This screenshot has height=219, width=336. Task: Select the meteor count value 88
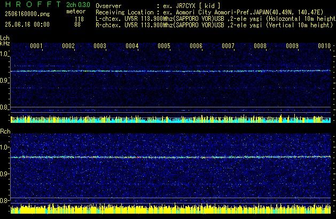pyautogui.click(x=77, y=25)
